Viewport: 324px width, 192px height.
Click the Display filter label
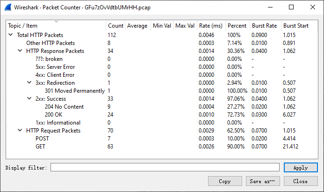tap(26, 168)
